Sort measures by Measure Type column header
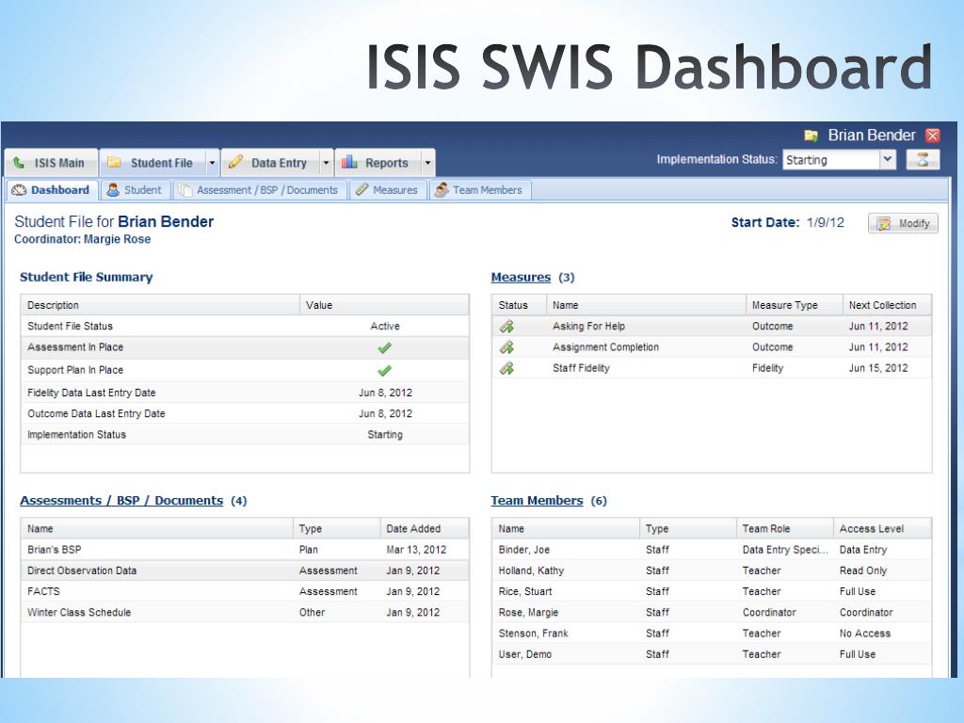This screenshot has width=964, height=723. pos(795,305)
